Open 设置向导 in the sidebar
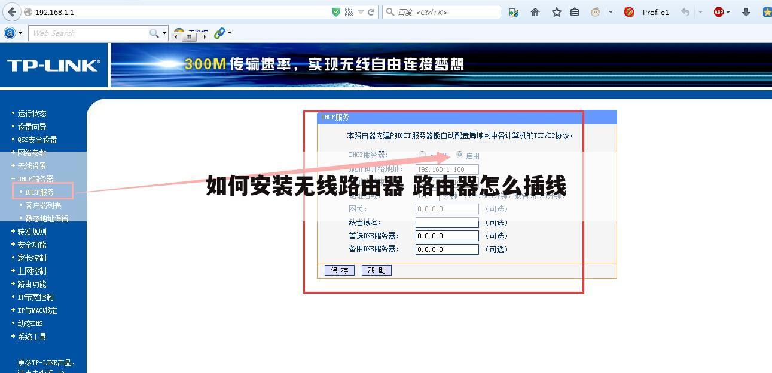This screenshot has width=772, height=373. [32, 127]
